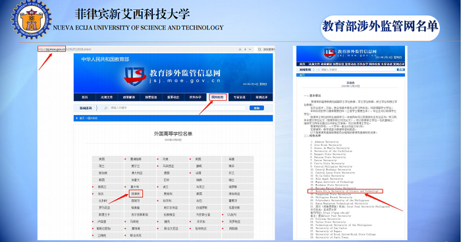The height and width of the screenshot is (242, 461).
Task: Click the grid icon in the address bar
Action: click(x=240, y=49)
